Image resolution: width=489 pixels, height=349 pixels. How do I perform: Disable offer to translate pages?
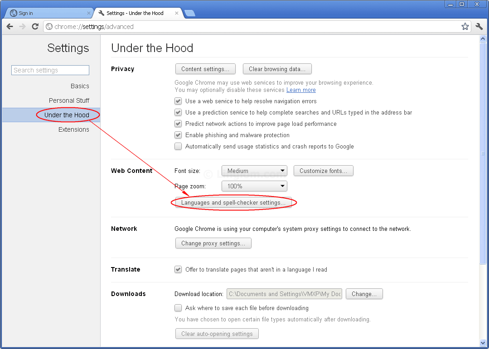coord(178,270)
